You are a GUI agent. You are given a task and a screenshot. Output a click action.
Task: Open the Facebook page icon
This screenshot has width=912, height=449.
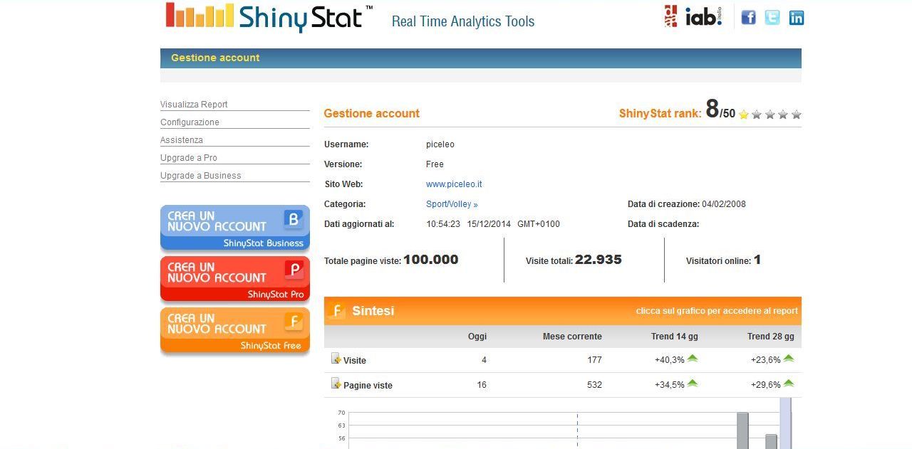(748, 18)
